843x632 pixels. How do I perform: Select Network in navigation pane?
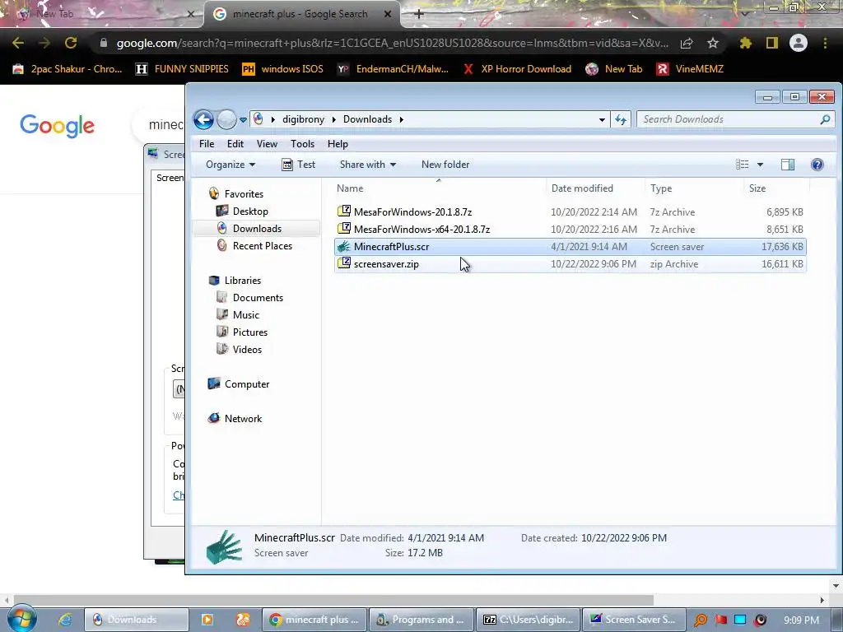pyautogui.click(x=243, y=419)
